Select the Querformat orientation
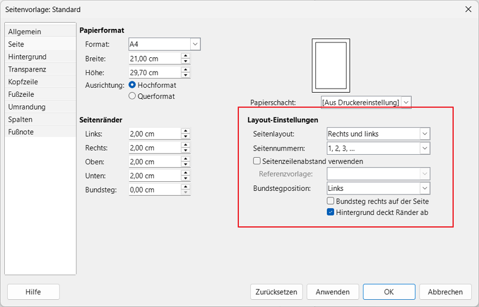 tap(133, 96)
